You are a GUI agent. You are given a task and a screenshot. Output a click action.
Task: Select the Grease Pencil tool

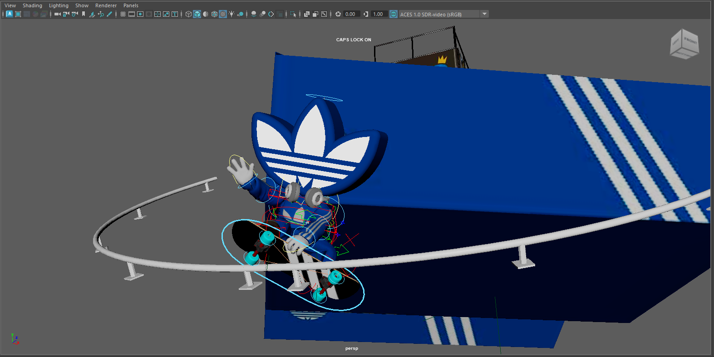pyautogui.click(x=109, y=14)
